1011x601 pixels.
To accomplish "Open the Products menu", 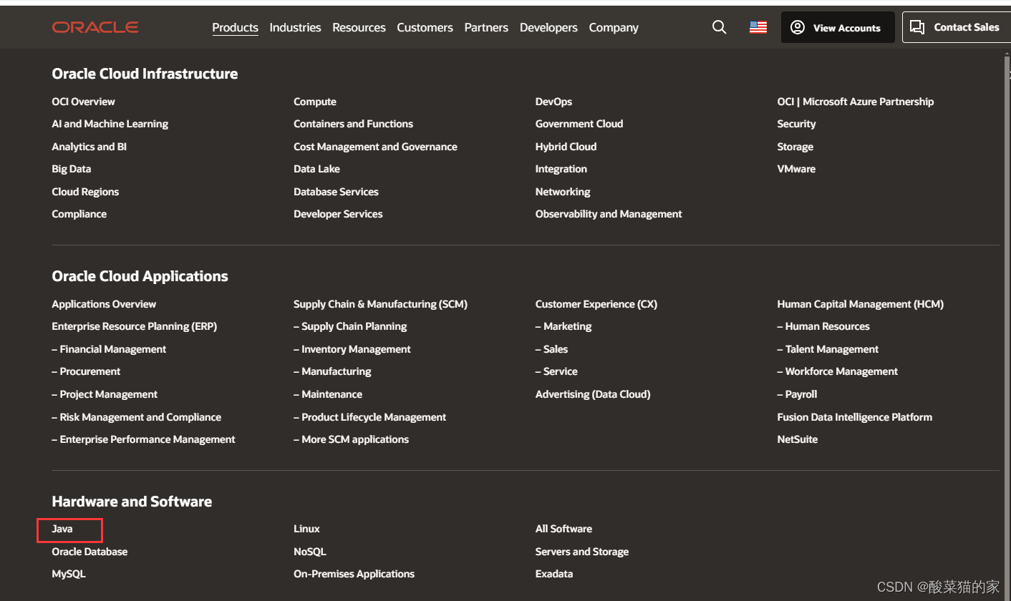I will coord(235,27).
